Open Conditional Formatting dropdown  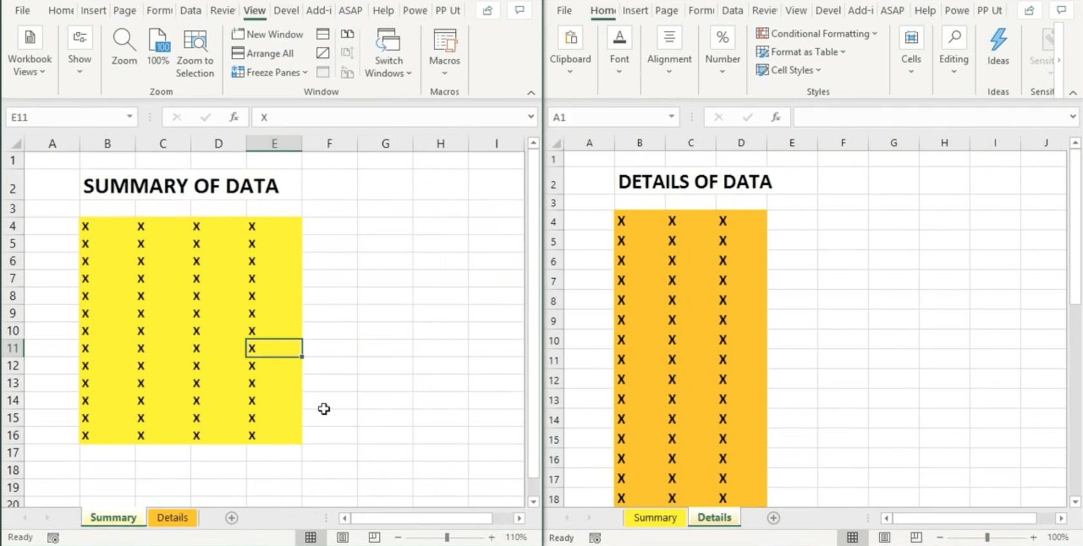(816, 33)
